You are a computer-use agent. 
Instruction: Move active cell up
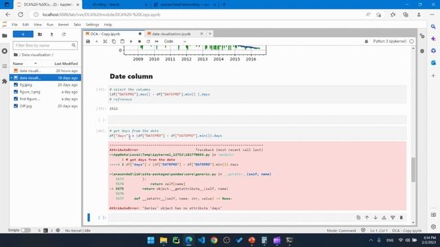pos(366,217)
